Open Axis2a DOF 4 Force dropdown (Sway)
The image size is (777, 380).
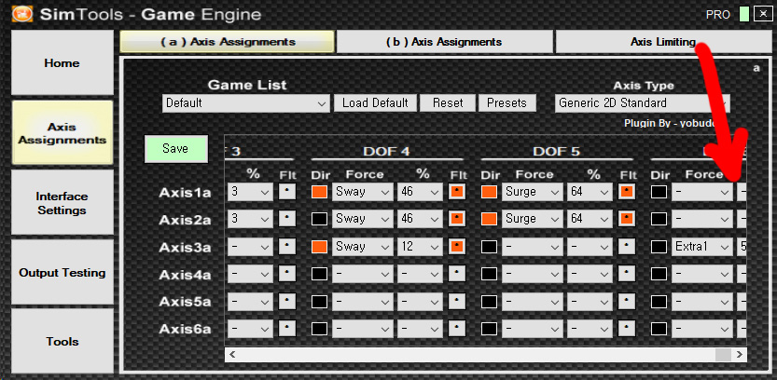pos(363,219)
